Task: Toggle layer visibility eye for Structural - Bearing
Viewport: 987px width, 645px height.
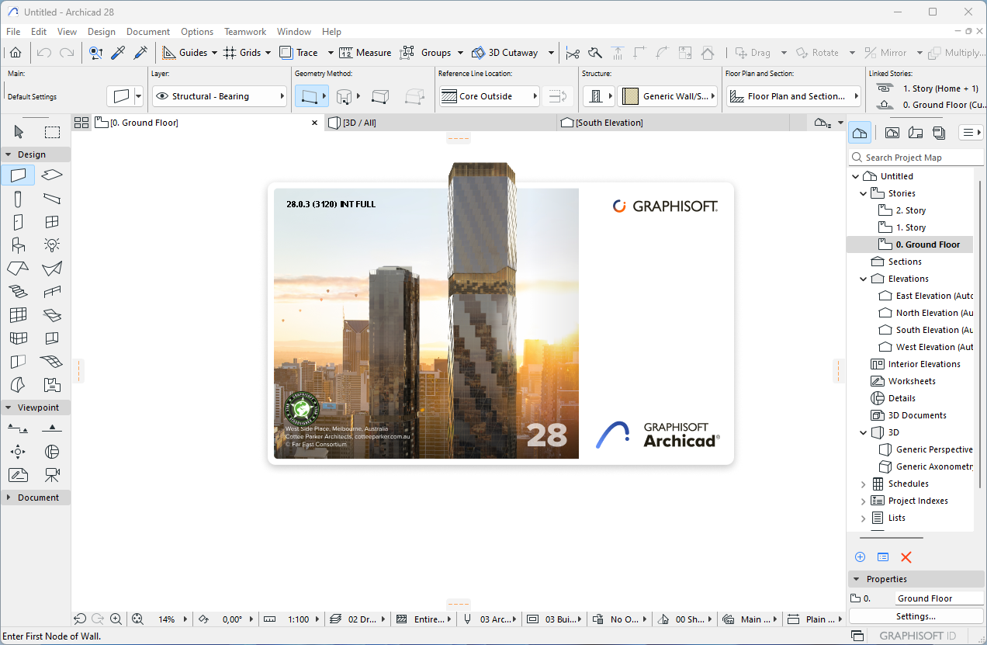Action: (162, 96)
